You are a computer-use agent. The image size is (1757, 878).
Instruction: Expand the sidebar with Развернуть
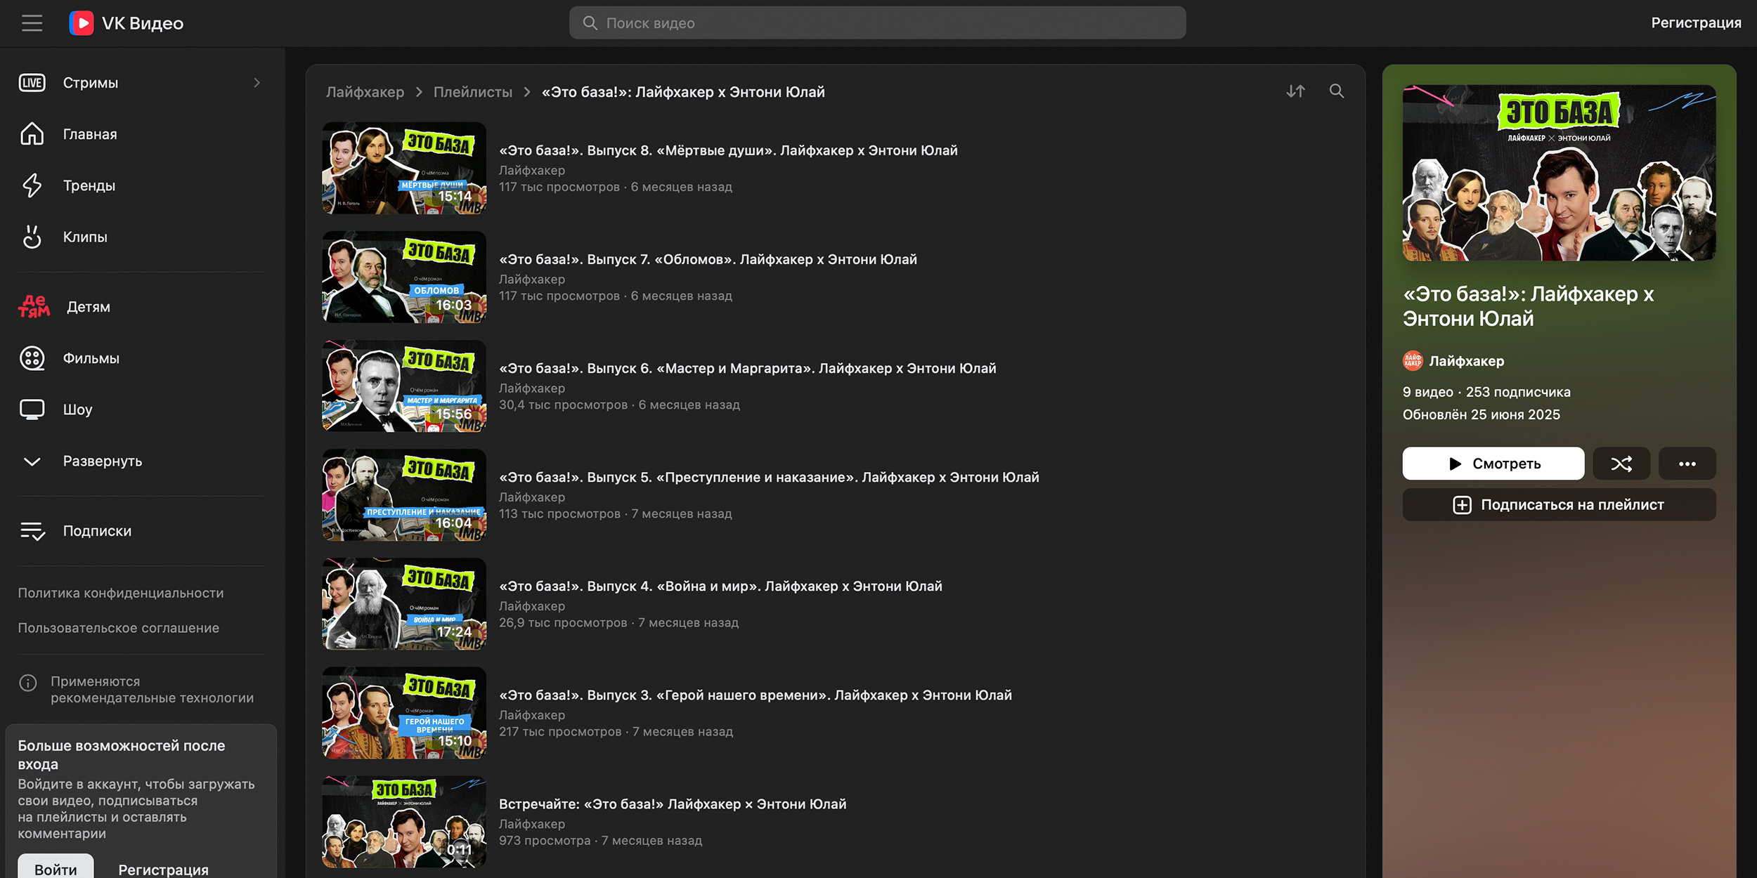click(102, 461)
